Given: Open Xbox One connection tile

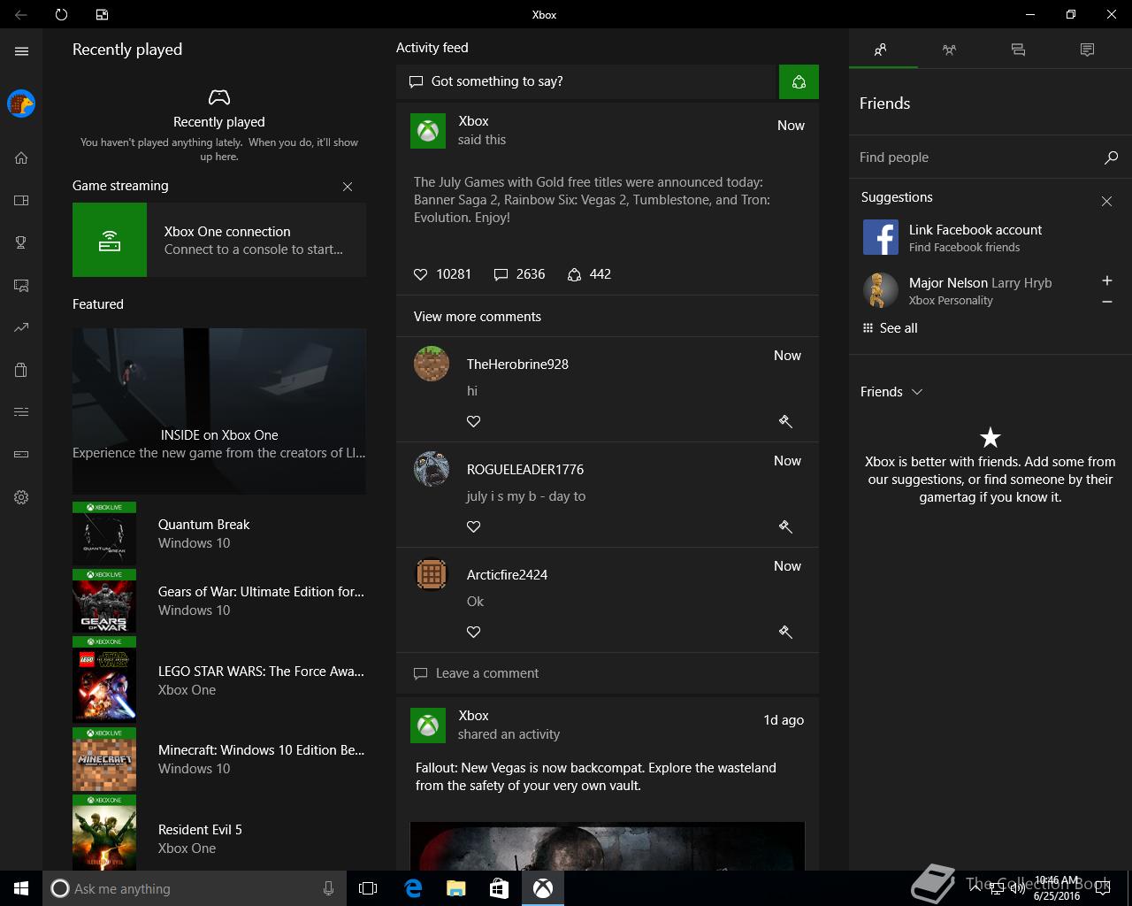Looking at the screenshot, I should pos(219,240).
